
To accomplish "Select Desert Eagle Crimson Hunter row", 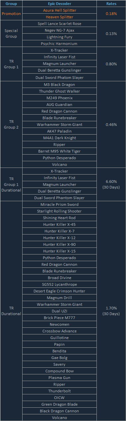I will pyautogui.click(x=60, y=291).
